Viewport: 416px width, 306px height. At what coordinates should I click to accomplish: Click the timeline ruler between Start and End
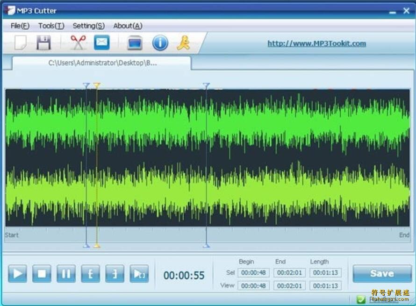(208, 235)
